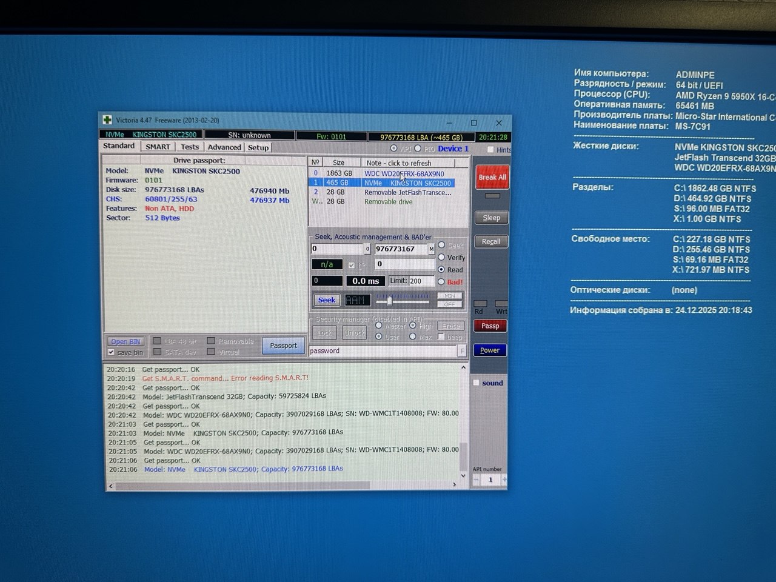Select the API mode radio button
Image resolution: width=776 pixels, height=582 pixels.
pos(394,149)
